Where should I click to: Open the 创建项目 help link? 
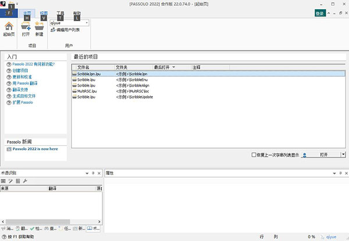click(20, 71)
